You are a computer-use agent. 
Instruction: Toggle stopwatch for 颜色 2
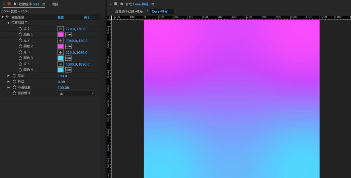20,46
